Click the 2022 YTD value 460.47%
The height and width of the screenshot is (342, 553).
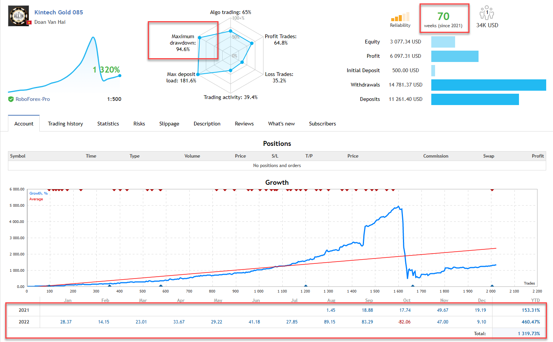click(x=531, y=322)
